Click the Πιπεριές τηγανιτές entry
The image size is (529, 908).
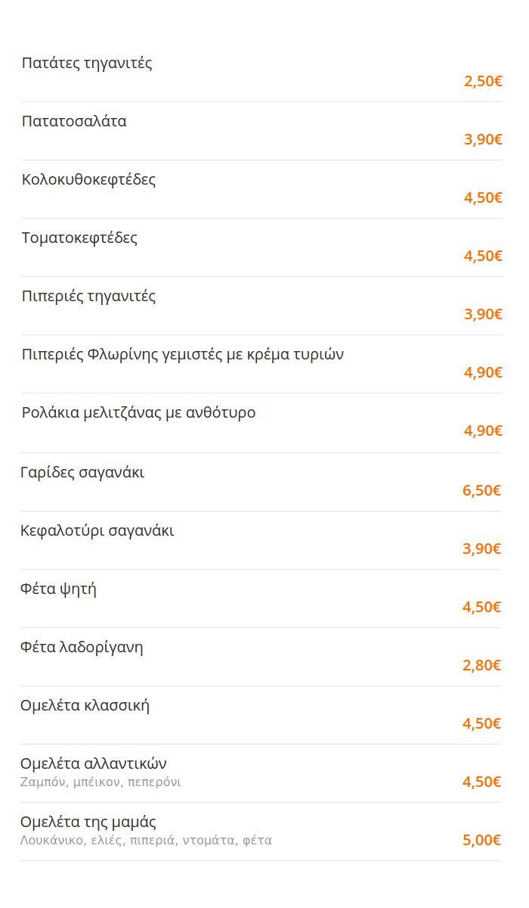261,306
